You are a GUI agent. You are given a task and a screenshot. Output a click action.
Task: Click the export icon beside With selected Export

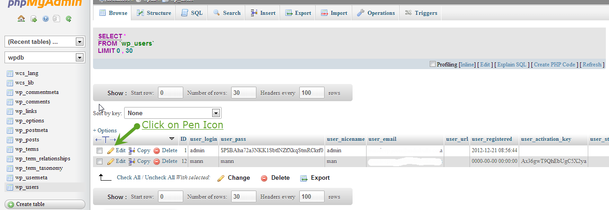(304, 178)
